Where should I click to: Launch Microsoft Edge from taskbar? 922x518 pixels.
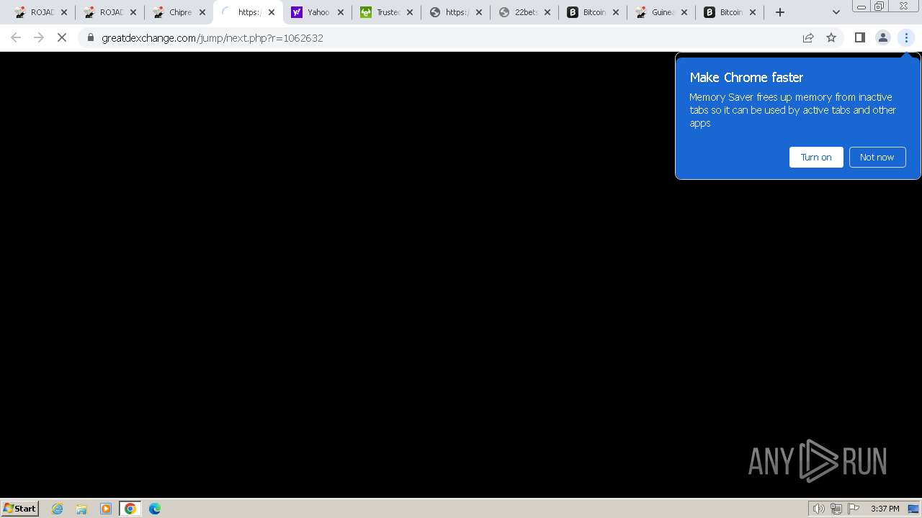155,509
